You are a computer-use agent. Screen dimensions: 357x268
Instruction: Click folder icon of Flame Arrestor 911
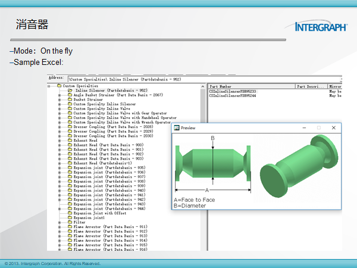70,227
